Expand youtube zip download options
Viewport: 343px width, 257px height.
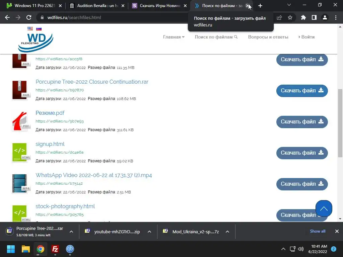coord(149,232)
